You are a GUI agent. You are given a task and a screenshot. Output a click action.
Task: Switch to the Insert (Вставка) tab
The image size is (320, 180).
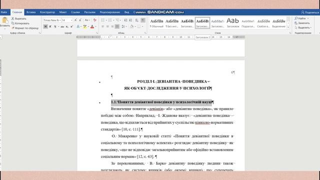coord(31,12)
